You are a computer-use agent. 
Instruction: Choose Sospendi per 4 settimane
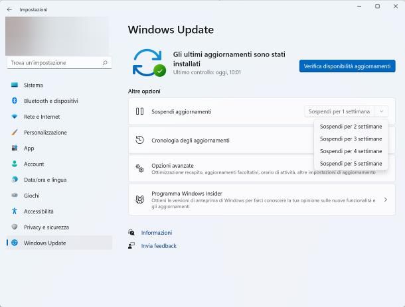[351, 151]
